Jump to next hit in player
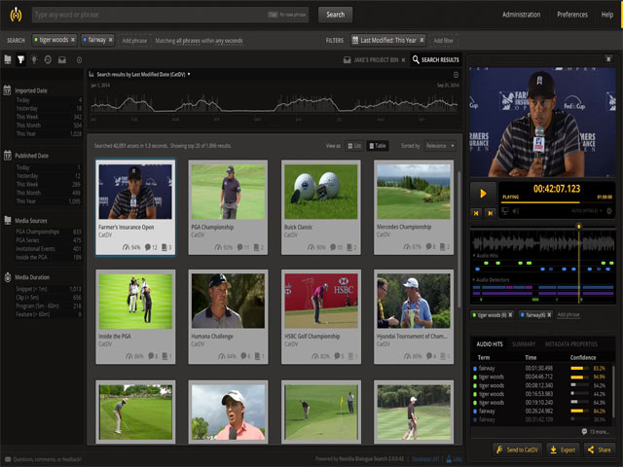623x467 pixels. (x=491, y=213)
